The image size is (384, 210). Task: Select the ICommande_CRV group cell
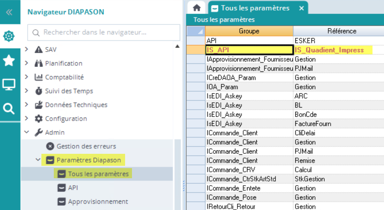(x=249, y=170)
